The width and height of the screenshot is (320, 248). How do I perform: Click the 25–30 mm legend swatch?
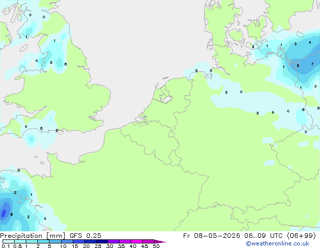point(102,241)
